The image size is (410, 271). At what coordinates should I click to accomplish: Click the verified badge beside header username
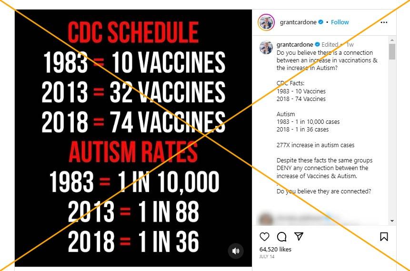[x=321, y=22]
